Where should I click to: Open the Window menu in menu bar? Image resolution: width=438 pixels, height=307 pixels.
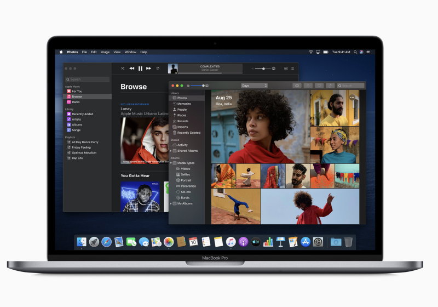click(130, 52)
